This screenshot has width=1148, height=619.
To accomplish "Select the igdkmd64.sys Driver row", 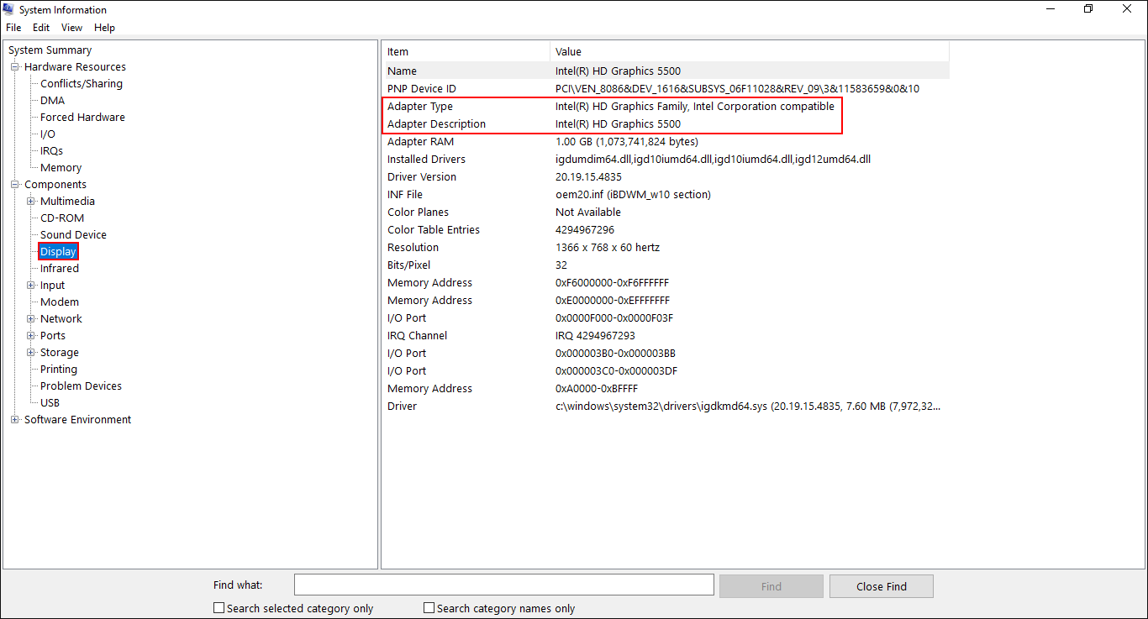I will [x=666, y=407].
